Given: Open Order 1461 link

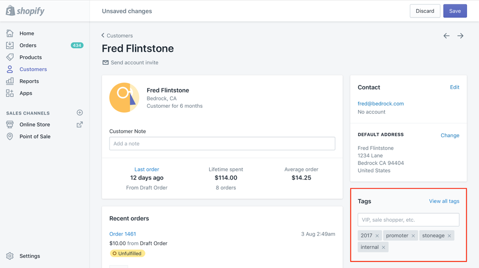Looking at the screenshot, I should tap(122, 234).
